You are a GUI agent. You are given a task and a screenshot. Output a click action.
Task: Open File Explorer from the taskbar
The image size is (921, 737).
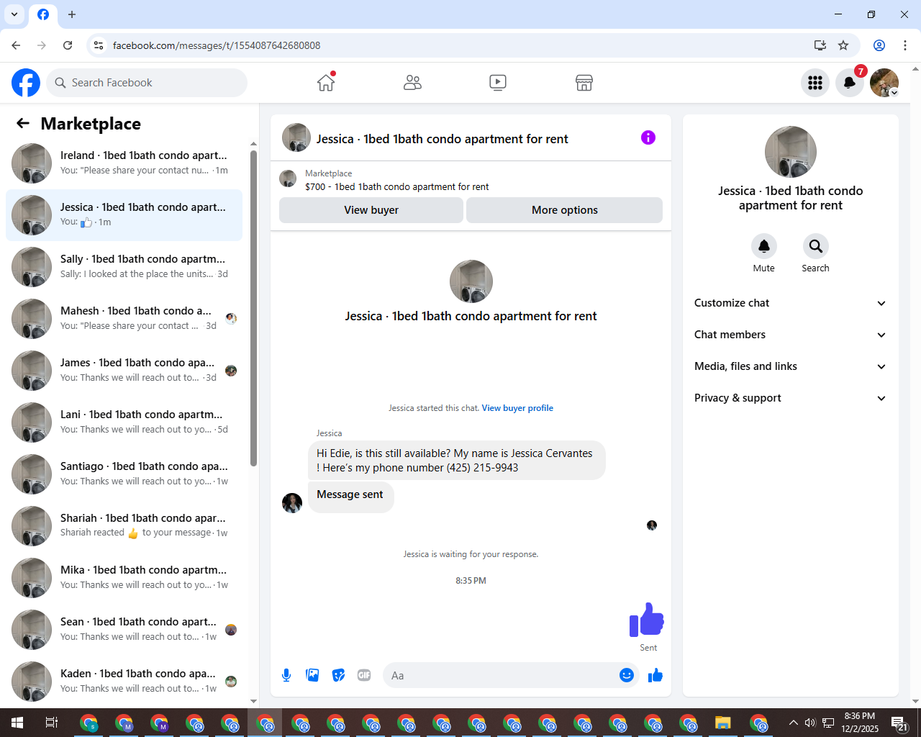point(723,723)
